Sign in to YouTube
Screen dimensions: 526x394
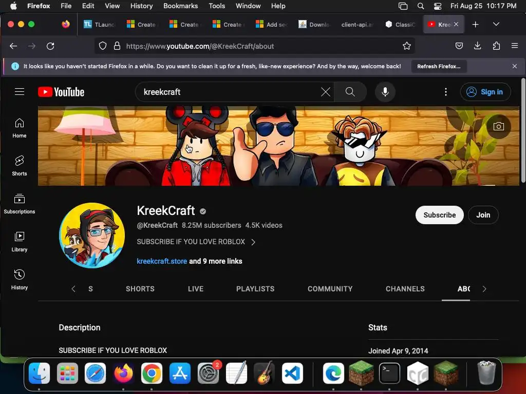485,92
